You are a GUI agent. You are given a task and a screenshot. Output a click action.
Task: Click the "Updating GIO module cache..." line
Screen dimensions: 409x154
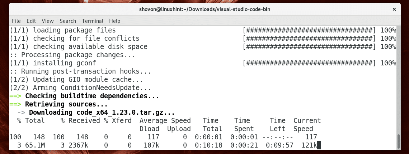point(88,80)
